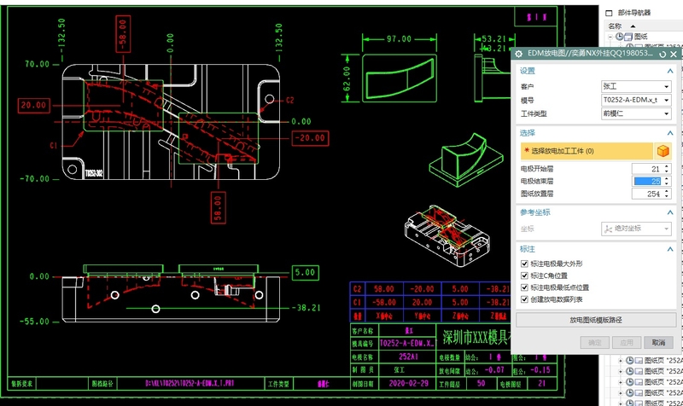Click the clock icon beside 图纸 root node
This screenshot has width=683, height=406.
pyautogui.click(x=619, y=37)
